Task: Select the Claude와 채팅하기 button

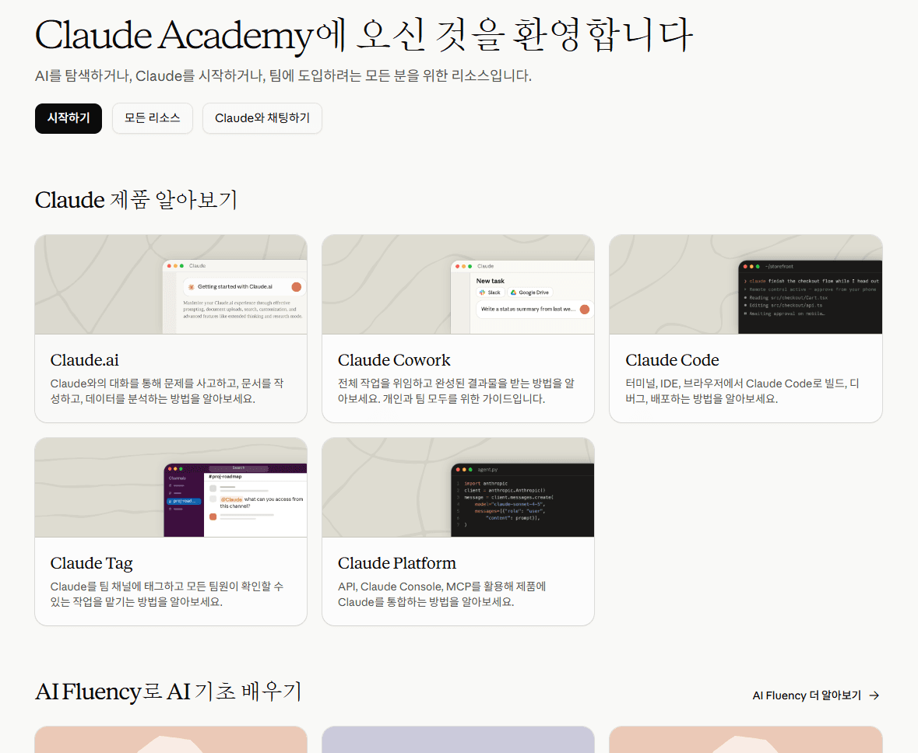Action: 262,118
